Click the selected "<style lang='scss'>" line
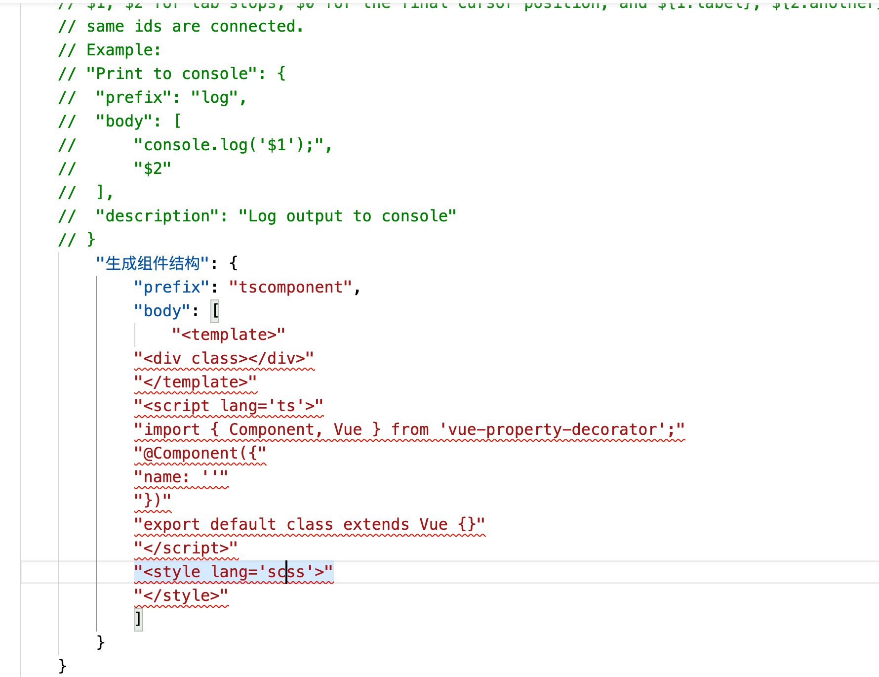The height and width of the screenshot is (677, 879). coord(234,572)
